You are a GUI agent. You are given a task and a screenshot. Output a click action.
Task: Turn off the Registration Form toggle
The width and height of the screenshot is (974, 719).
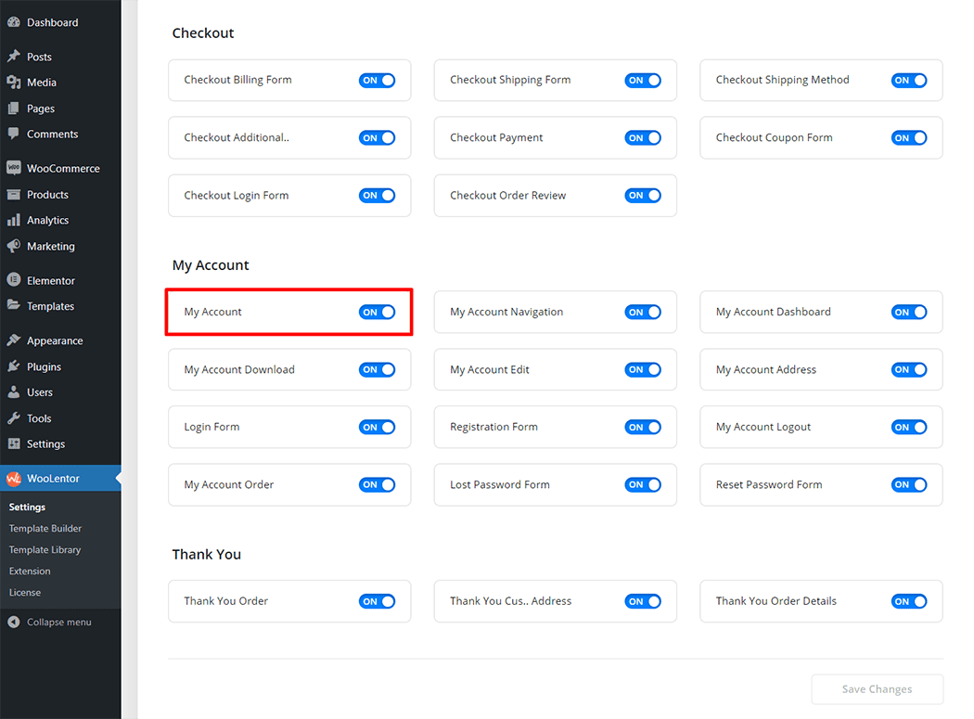pos(642,428)
